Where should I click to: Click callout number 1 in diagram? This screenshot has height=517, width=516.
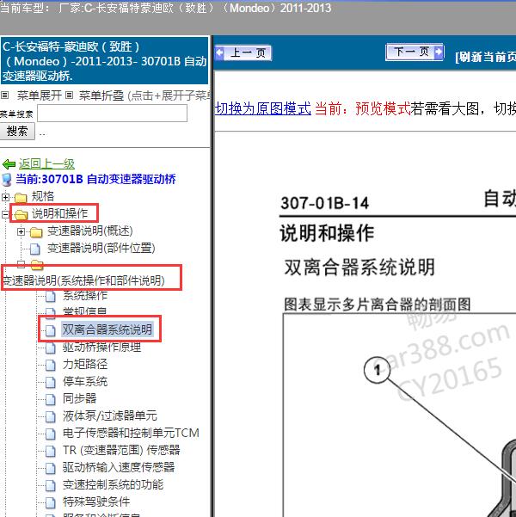tap(377, 370)
